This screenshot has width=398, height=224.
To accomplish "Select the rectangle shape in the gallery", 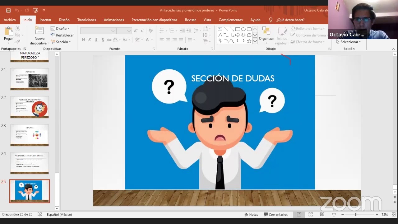I will (x=238, y=29).
